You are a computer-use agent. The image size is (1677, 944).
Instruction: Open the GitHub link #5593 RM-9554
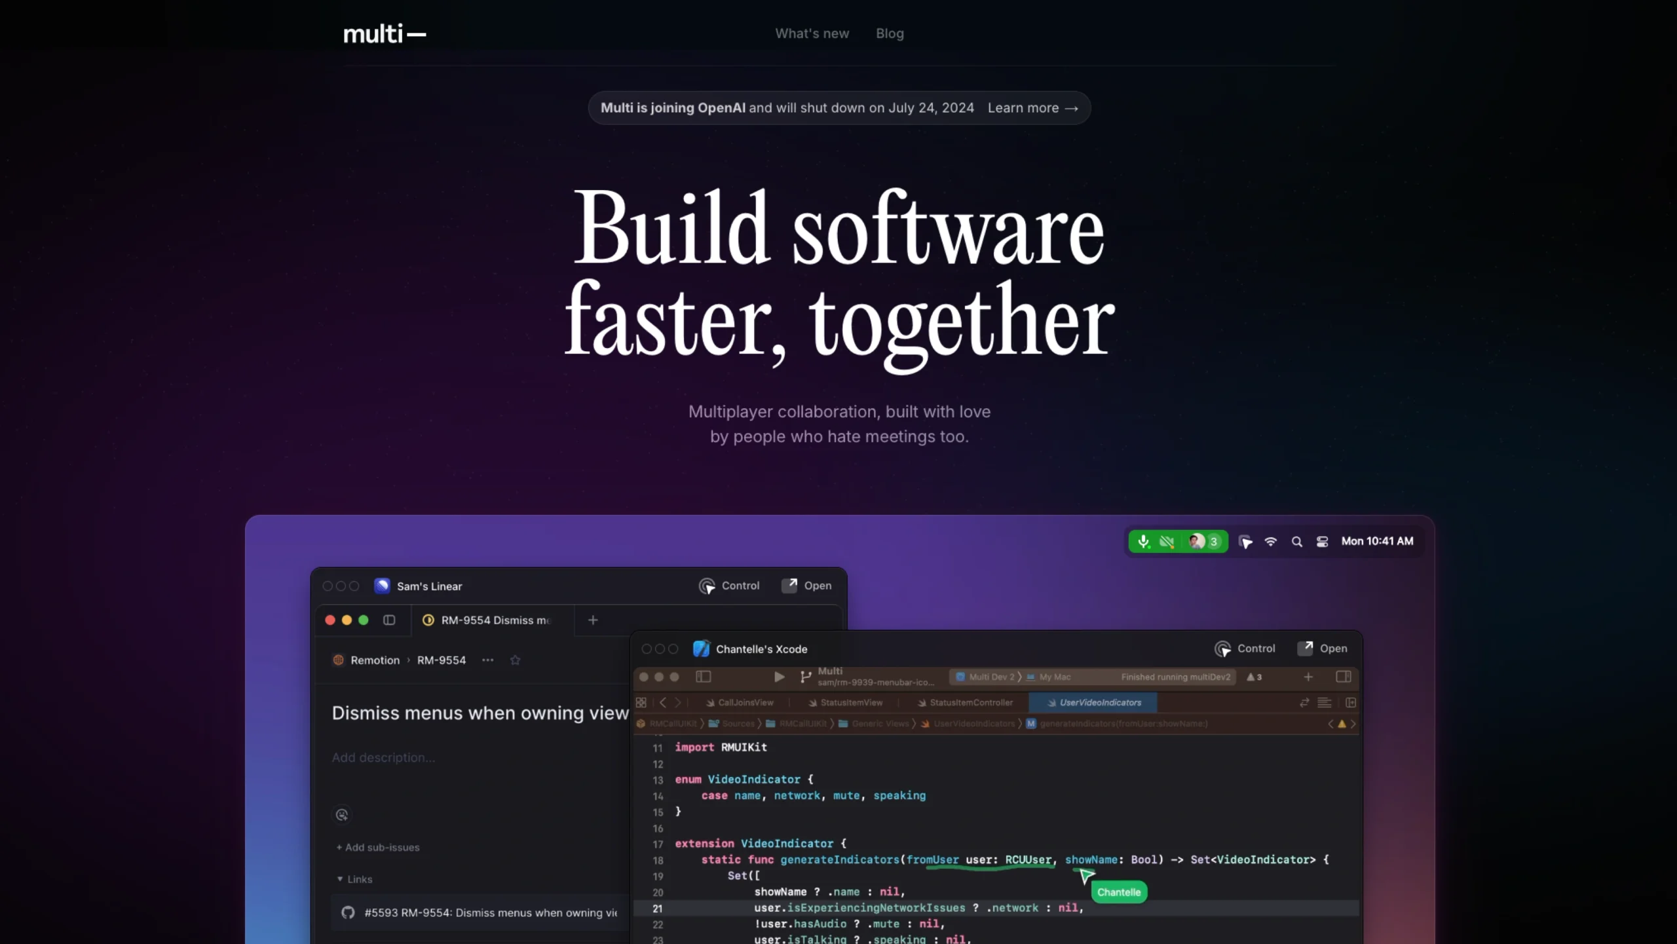(480, 913)
